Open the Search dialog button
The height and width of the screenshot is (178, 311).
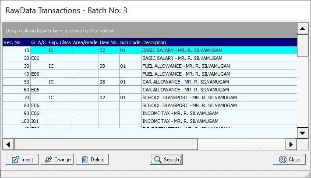[x=166, y=160]
